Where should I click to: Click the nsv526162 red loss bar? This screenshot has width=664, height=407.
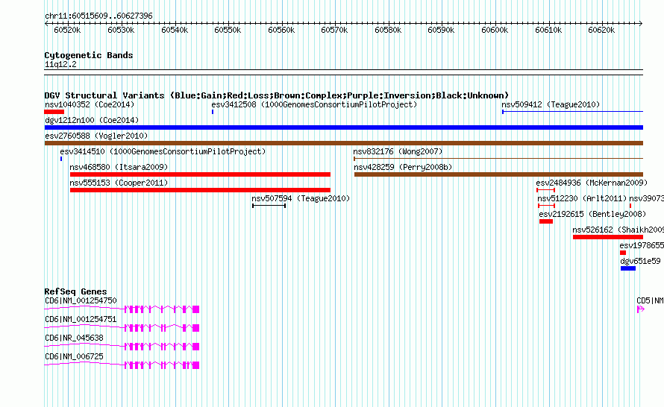tap(608, 237)
